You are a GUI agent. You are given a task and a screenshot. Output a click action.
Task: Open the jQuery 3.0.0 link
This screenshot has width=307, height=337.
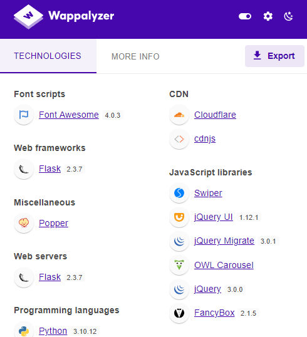pos(207,289)
